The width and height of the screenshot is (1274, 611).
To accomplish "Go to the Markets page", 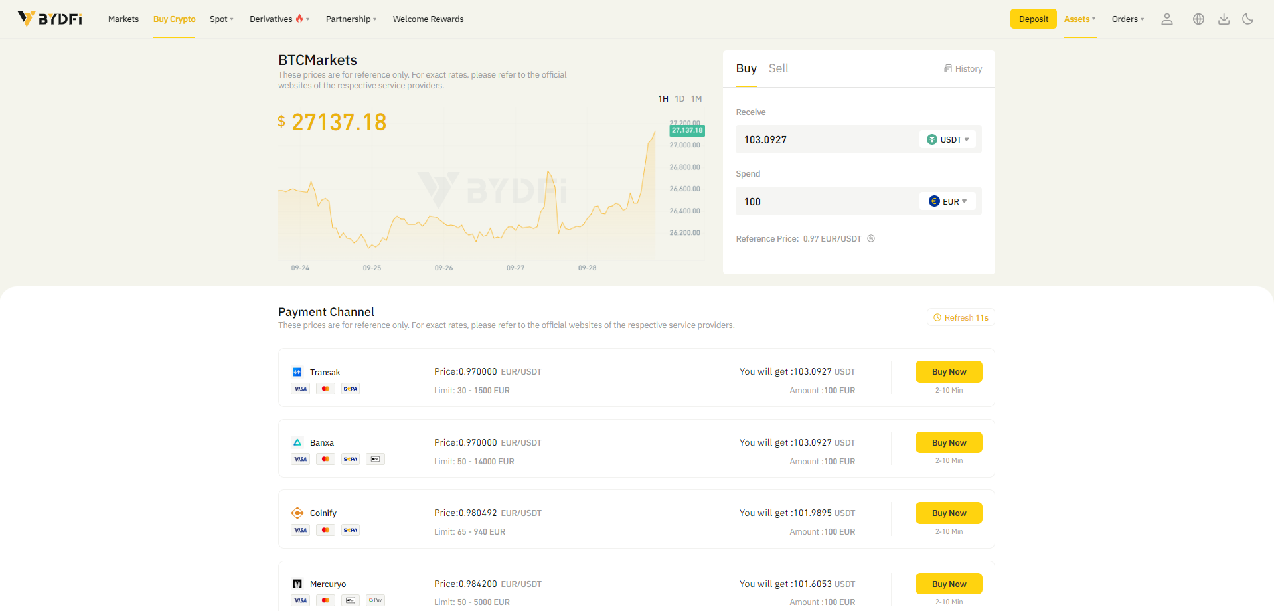I will [123, 19].
